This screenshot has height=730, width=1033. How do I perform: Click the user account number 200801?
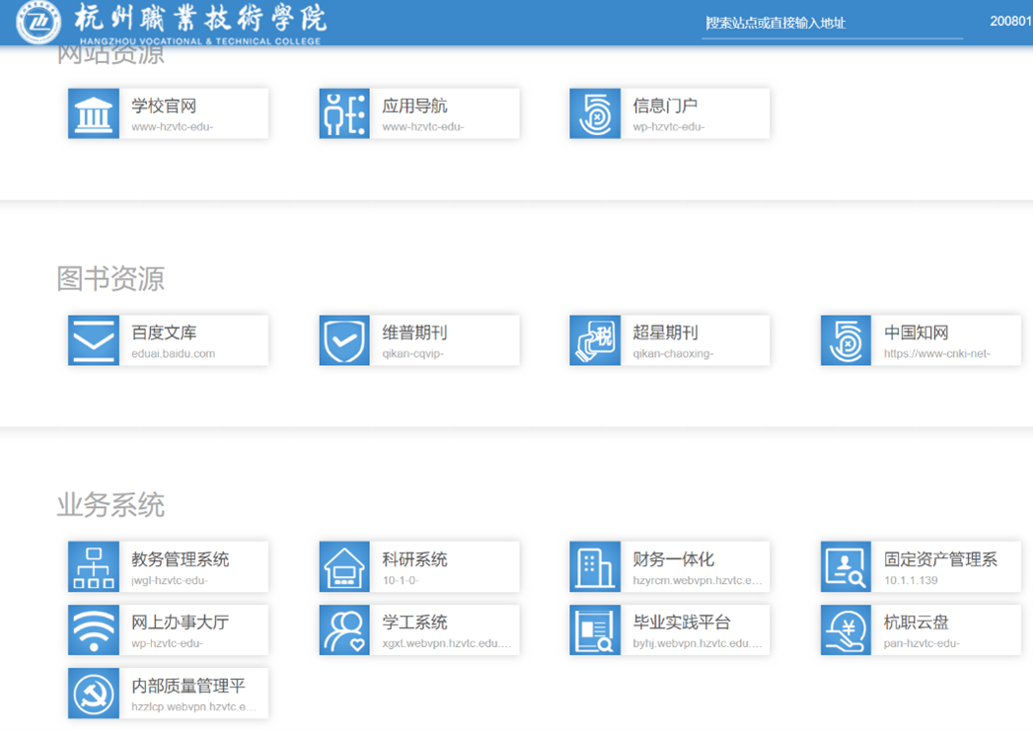(x=1010, y=21)
